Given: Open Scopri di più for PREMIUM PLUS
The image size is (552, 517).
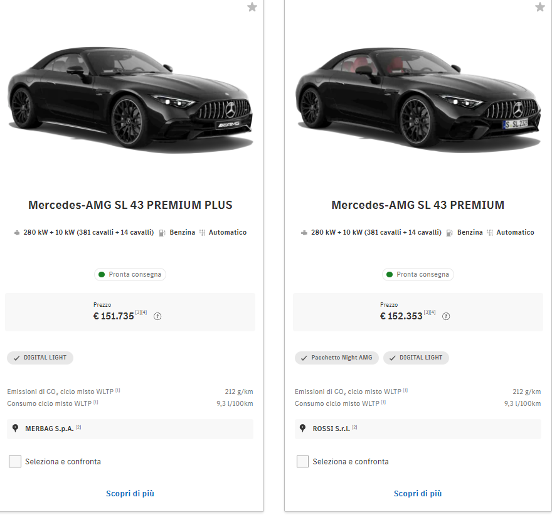Looking at the screenshot, I should click(x=130, y=493).
